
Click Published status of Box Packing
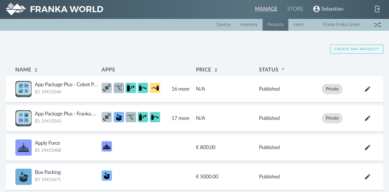(269, 177)
